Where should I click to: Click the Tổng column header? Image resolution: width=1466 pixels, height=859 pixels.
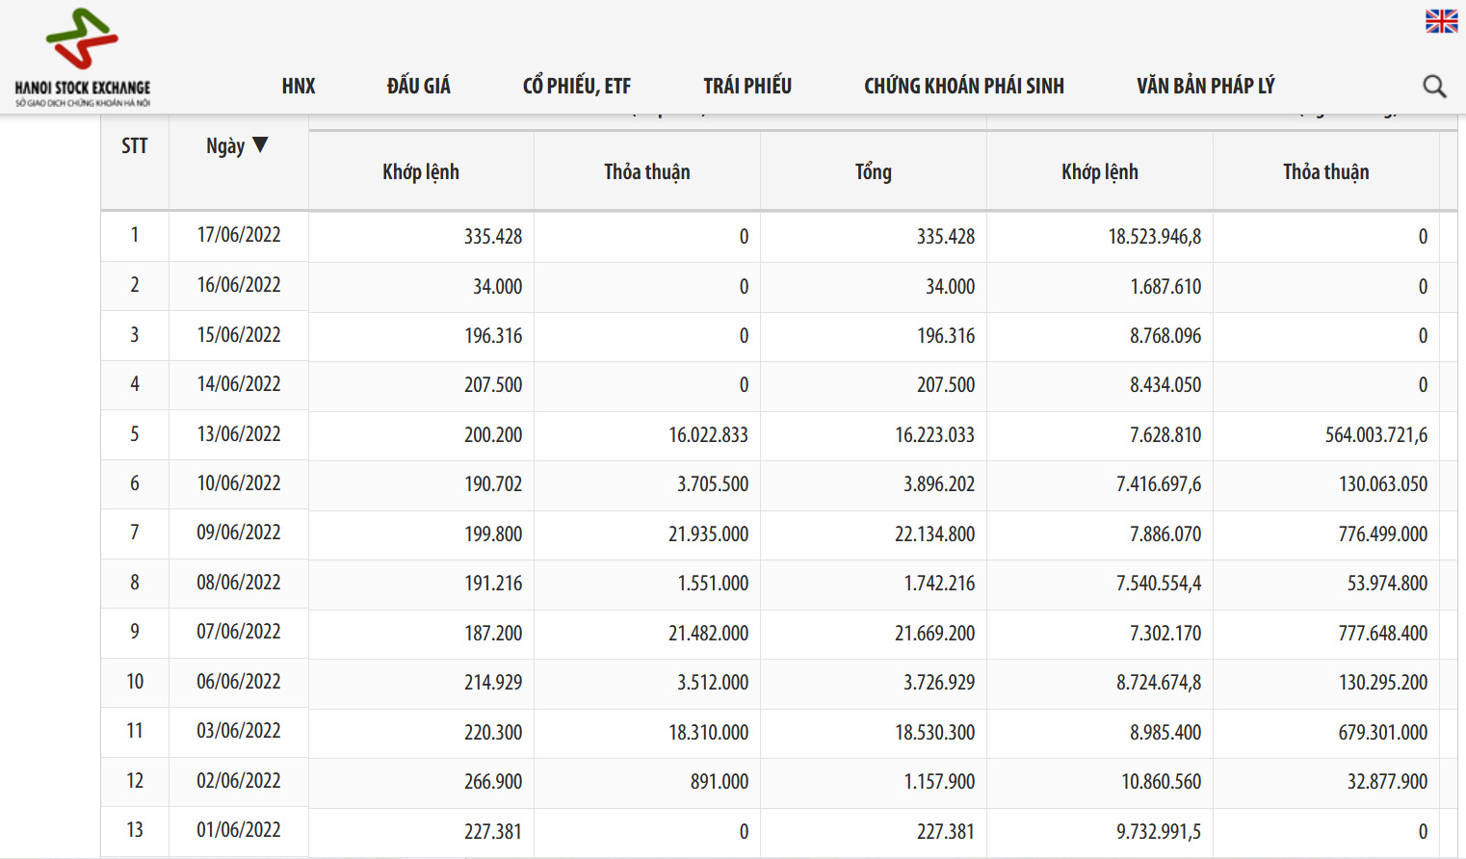[873, 172]
